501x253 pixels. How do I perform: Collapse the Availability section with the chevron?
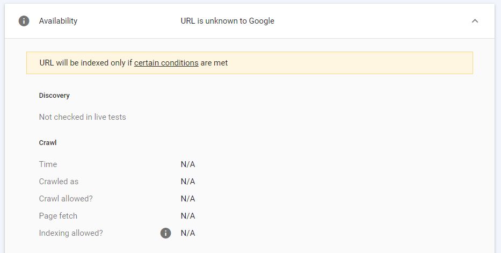[x=475, y=21]
